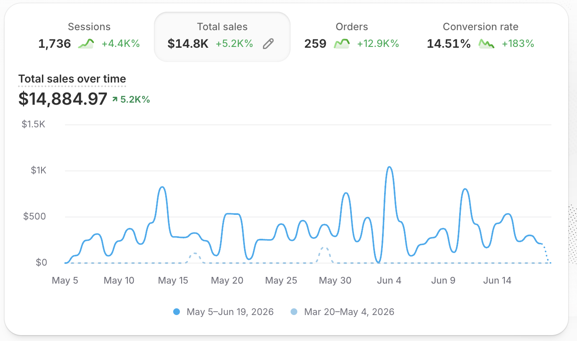This screenshot has width=577, height=341.
Task: Toggle the Mar 20–May 4, 2026 legend series
Action: coord(342,312)
